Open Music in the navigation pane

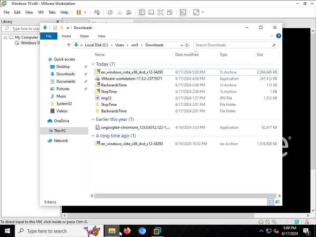[61, 96]
